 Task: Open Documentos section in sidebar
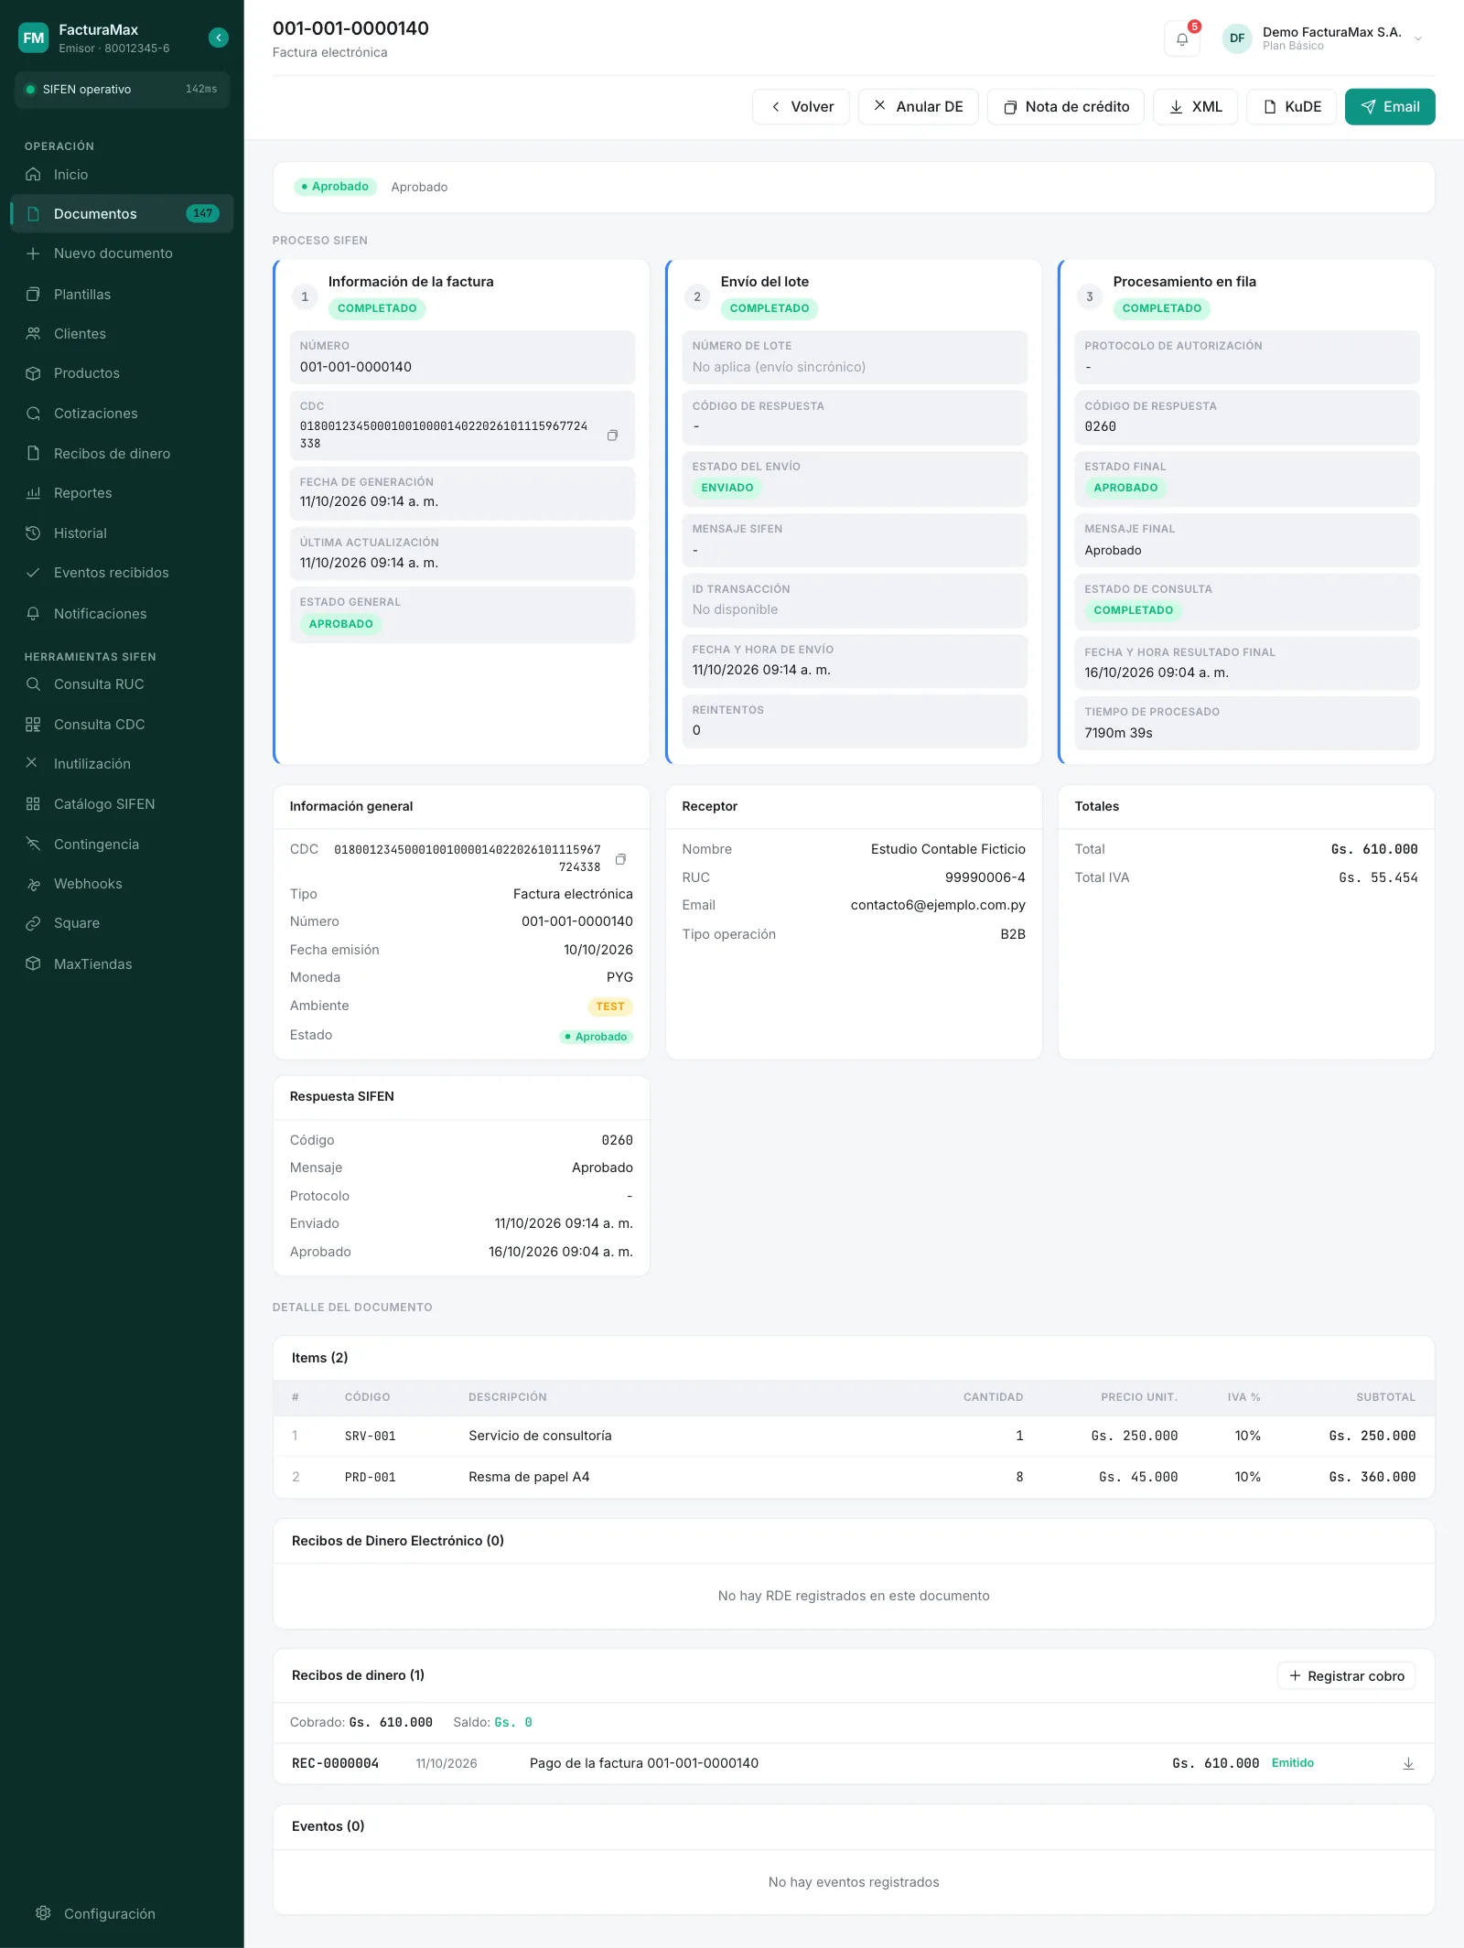pos(122,214)
